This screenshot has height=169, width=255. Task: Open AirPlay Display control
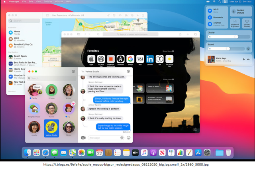(247, 24)
